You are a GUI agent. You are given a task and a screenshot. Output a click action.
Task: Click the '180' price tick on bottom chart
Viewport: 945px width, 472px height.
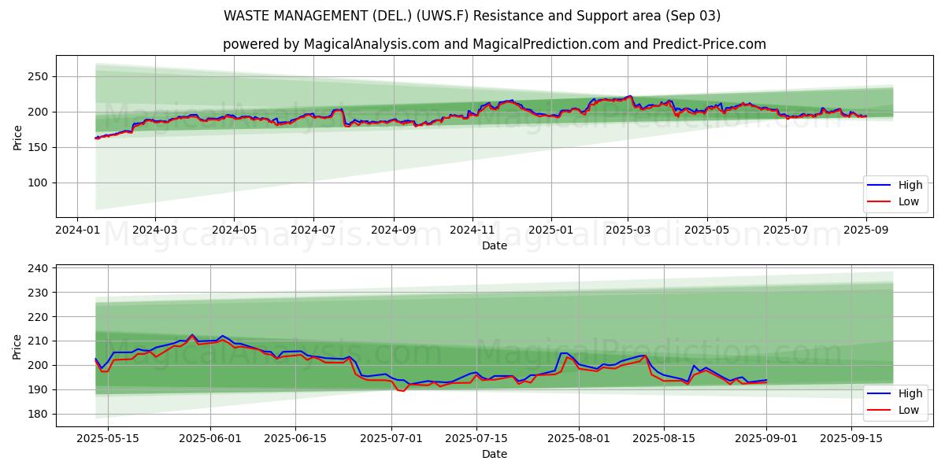pyautogui.click(x=39, y=414)
